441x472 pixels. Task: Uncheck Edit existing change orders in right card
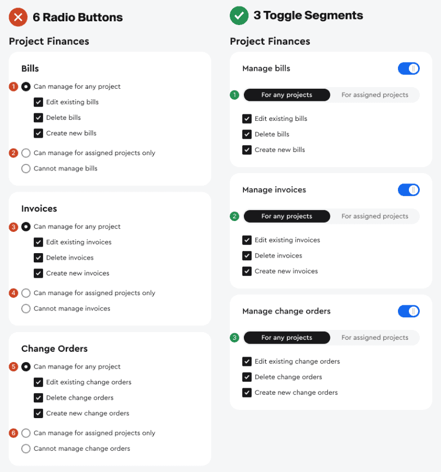[x=247, y=361]
